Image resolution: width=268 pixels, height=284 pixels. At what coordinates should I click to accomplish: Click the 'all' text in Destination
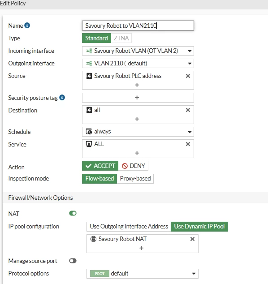click(x=97, y=110)
